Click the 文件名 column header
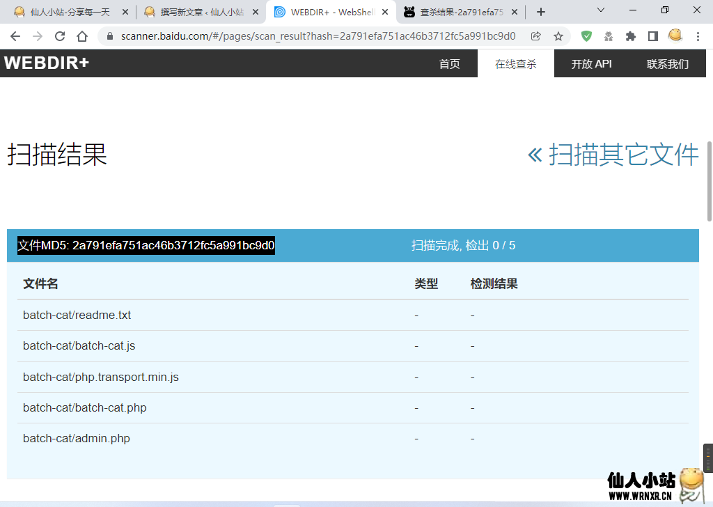 (40, 283)
